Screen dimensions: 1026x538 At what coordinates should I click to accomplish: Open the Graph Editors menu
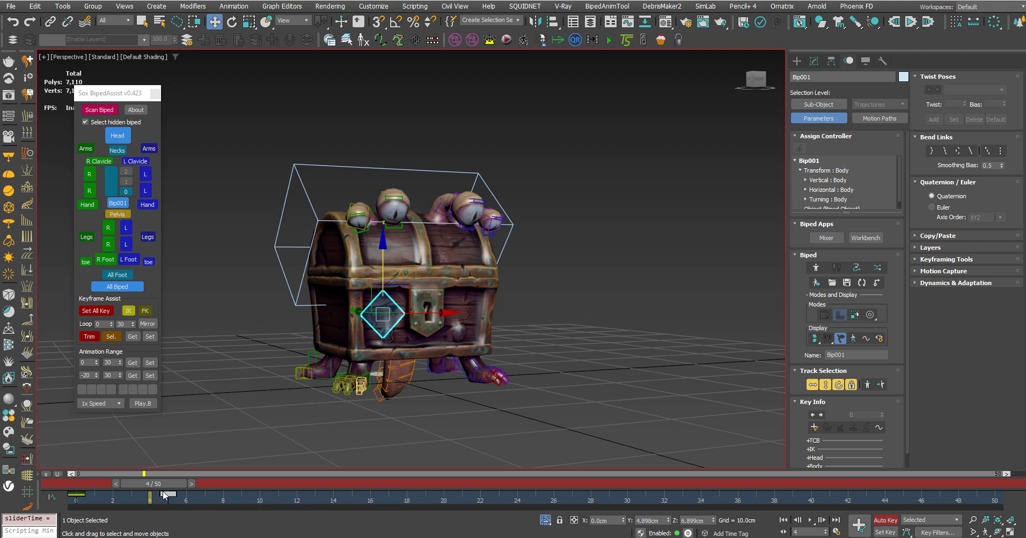[282, 6]
